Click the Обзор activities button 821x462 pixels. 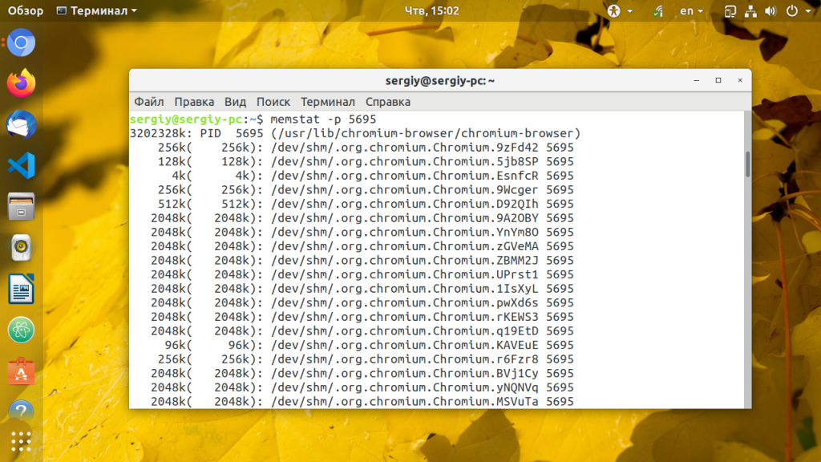tap(25, 10)
